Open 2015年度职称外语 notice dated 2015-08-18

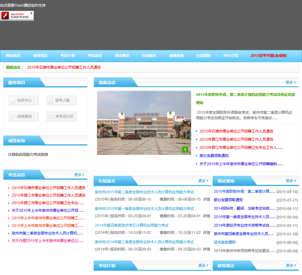pyautogui.click(x=244, y=192)
